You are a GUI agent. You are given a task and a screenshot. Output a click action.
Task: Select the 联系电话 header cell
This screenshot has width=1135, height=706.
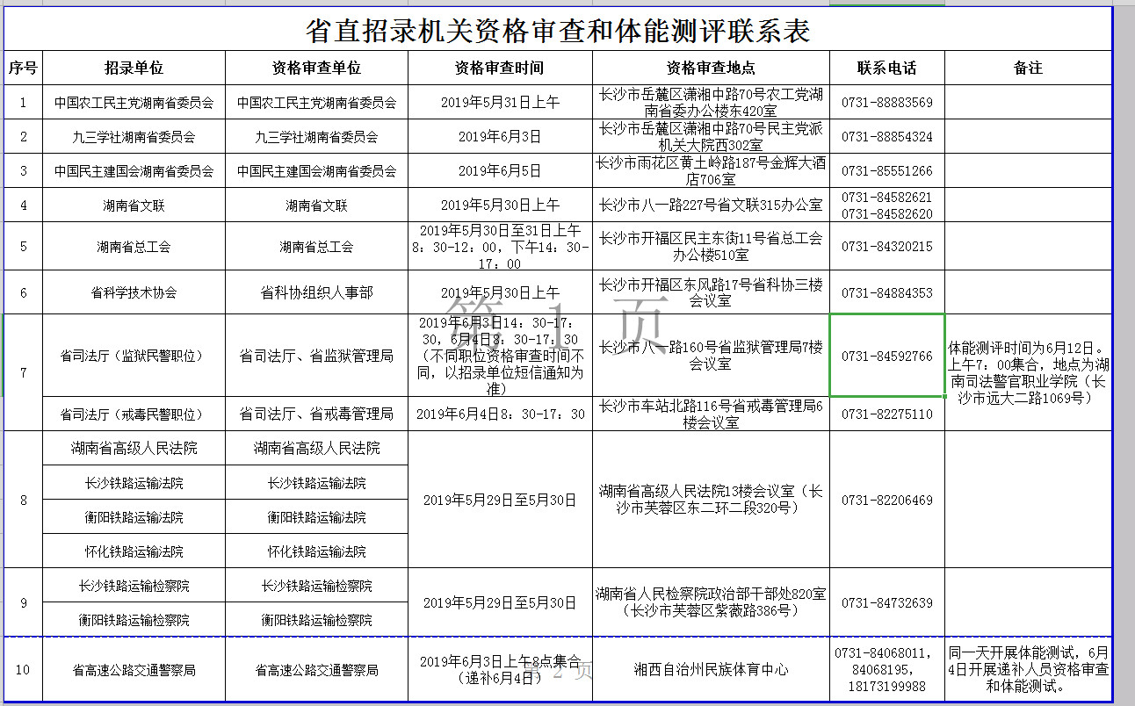click(x=886, y=68)
